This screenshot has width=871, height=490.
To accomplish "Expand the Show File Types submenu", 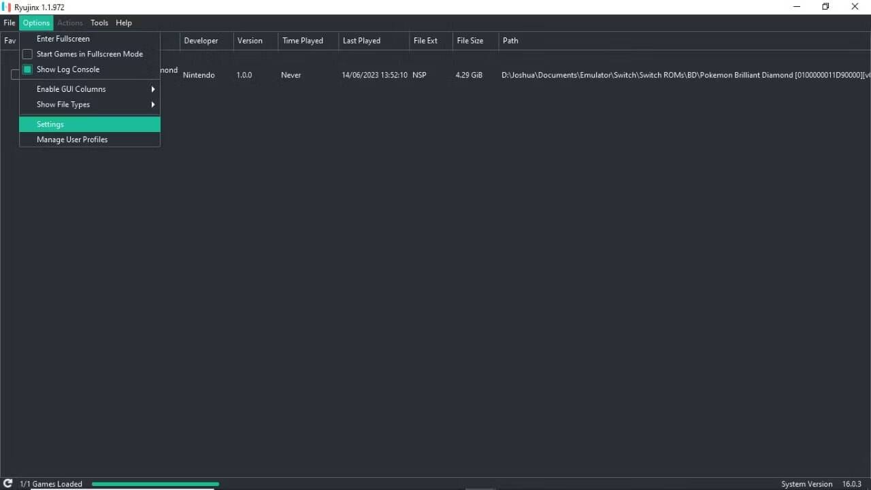I will (x=90, y=105).
